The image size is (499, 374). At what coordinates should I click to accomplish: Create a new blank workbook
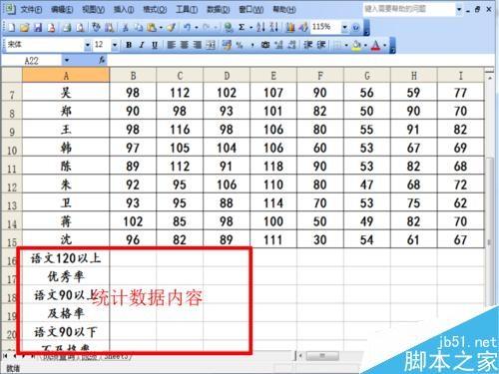coord(11,27)
